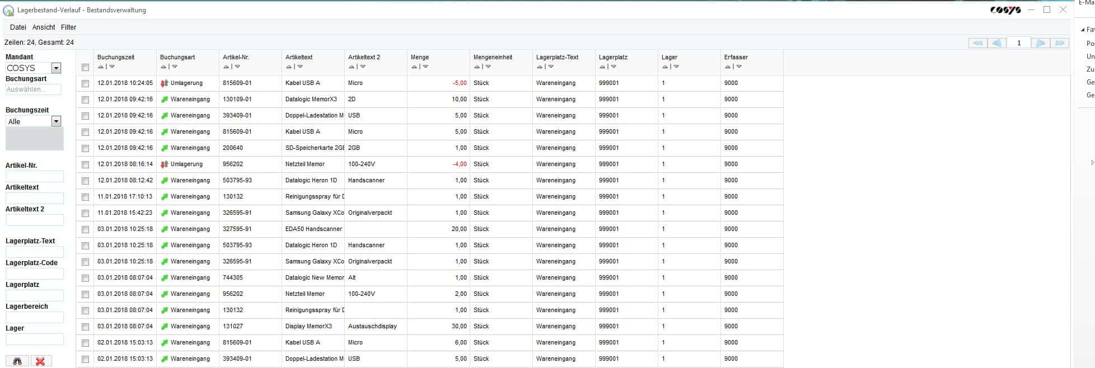The image size is (1095, 368).
Task: Toggle the select-all checkbox in header
Action: (85, 67)
